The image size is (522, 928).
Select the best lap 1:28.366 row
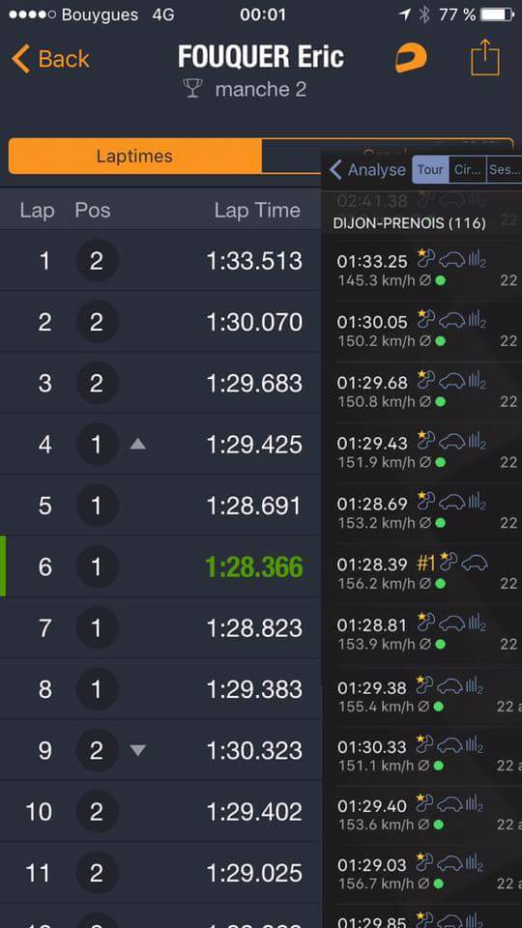[x=161, y=566]
